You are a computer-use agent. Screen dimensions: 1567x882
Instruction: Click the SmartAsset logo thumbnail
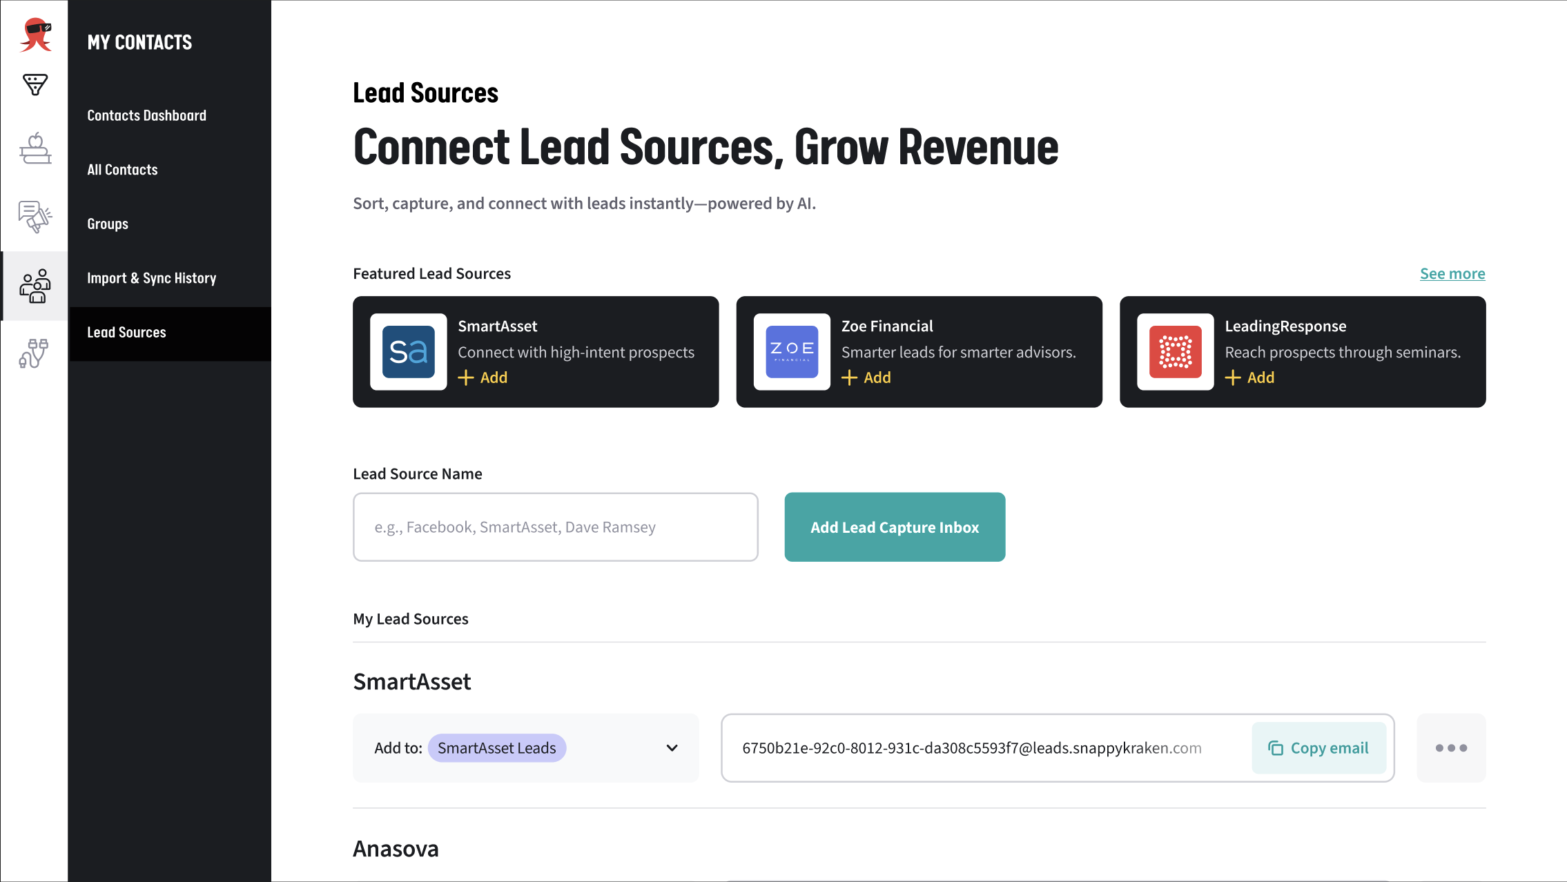tap(408, 352)
